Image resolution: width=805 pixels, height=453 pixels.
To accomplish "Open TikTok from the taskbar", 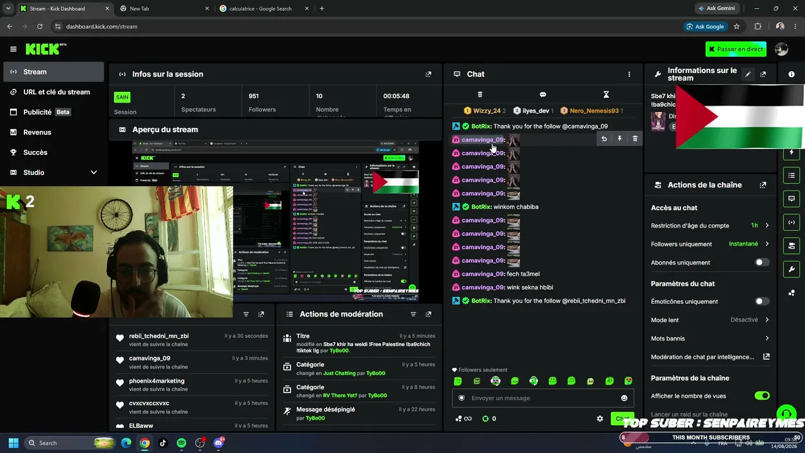I will pyautogui.click(x=163, y=443).
